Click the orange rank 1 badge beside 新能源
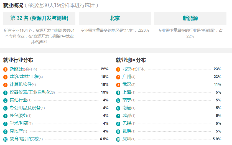This screenshot has height=145, width=232. coord(5,69)
